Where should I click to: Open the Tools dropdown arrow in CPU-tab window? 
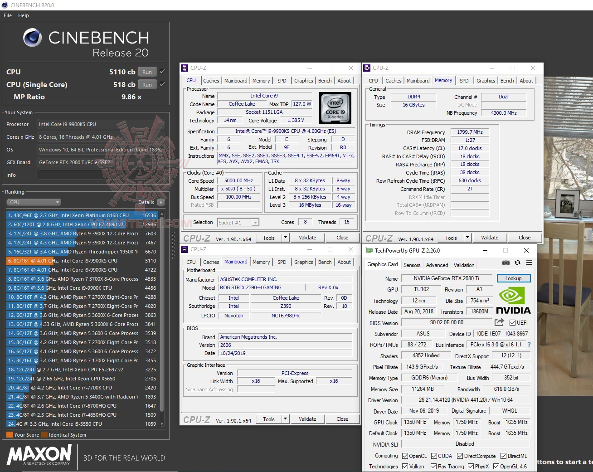tap(285, 238)
